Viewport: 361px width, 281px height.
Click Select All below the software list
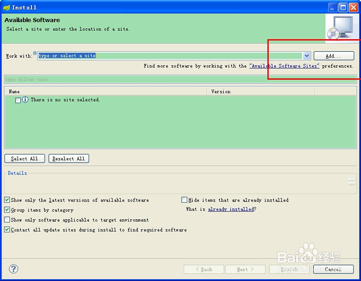(x=24, y=158)
